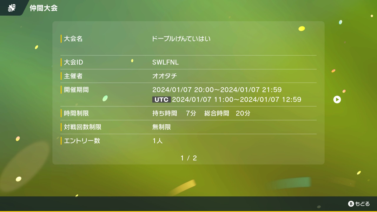
Task: Click 持ち時間 7分 value
Action: click(174, 113)
